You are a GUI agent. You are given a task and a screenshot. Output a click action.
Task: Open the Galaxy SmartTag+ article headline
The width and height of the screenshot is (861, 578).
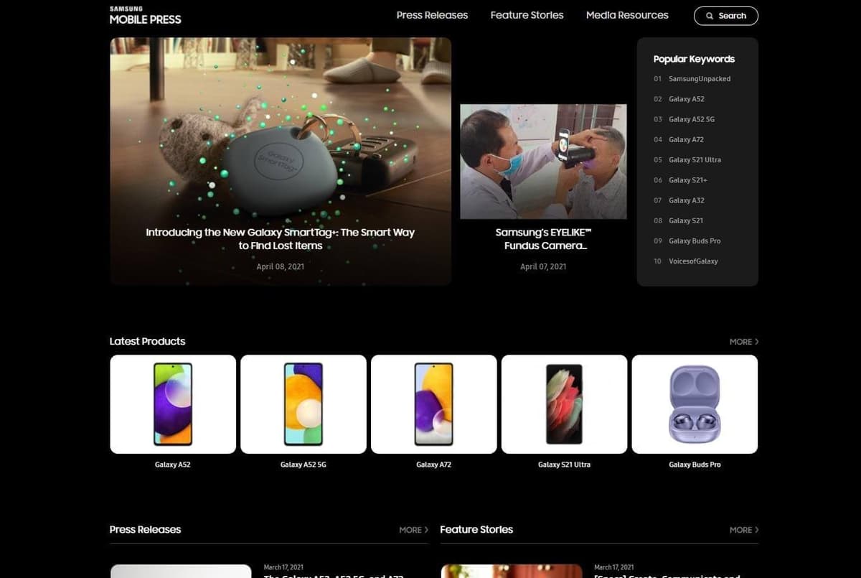click(281, 240)
